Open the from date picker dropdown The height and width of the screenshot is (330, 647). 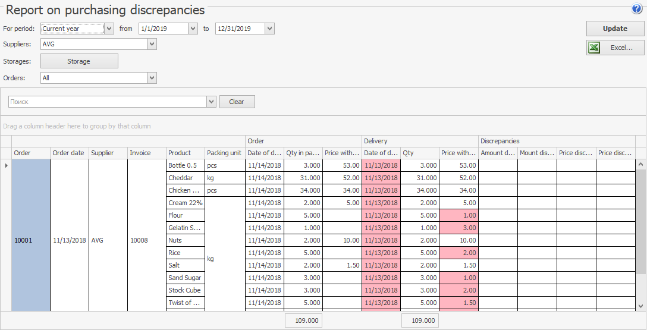193,29
